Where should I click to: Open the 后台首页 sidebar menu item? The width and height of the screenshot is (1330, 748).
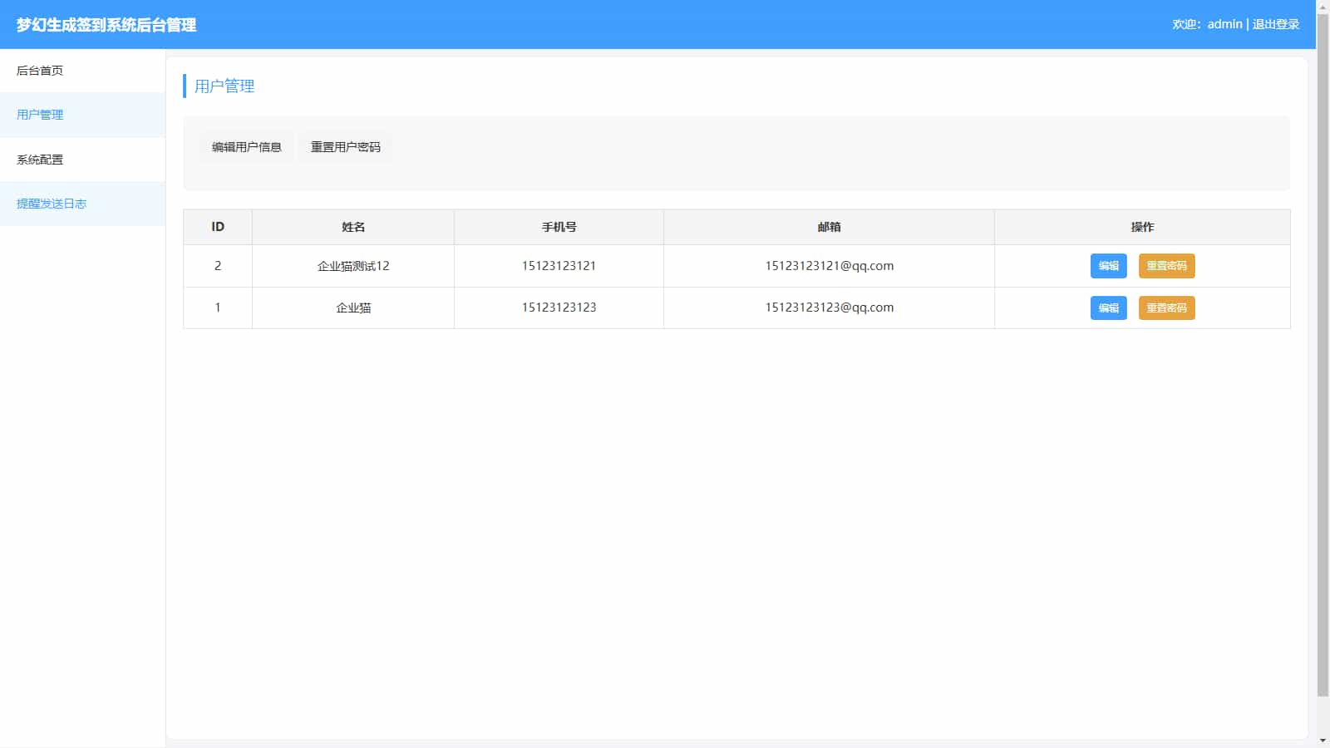click(40, 71)
